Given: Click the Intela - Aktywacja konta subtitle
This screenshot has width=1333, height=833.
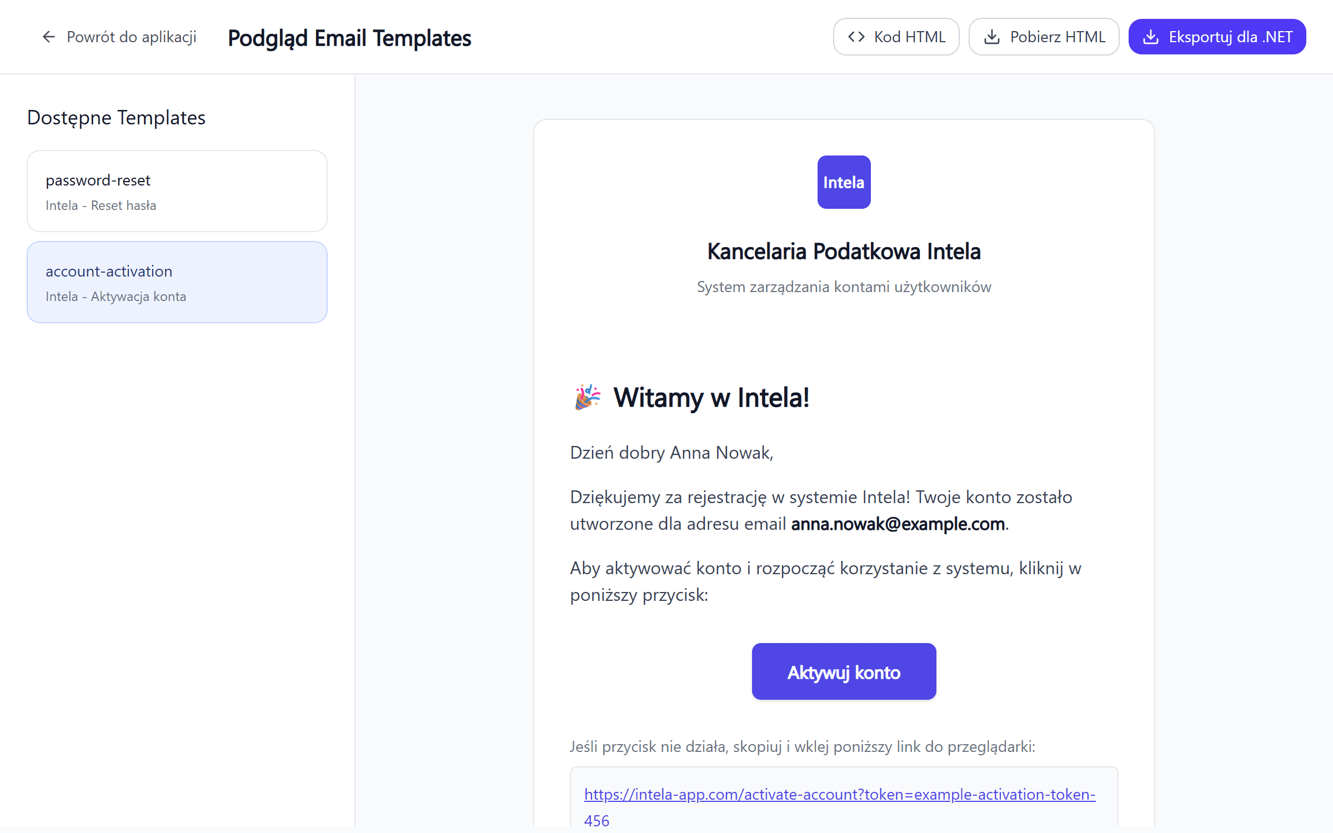Looking at the screenshot, I should click(x=116, y=297).
